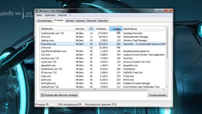Click the horizontal scrollbar left arrow
The image size is (202, 114).
click(41, 89)
